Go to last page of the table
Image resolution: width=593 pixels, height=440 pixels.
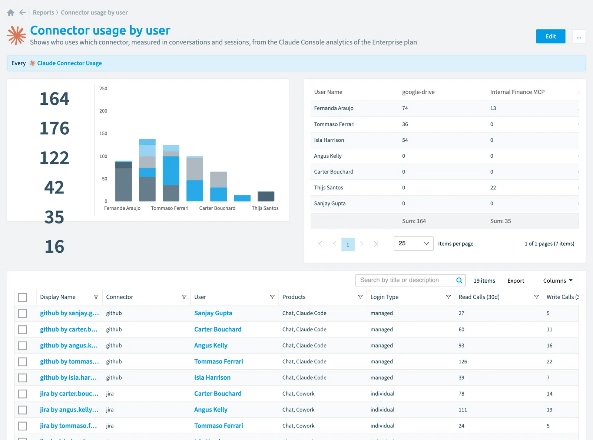point(376,244)
